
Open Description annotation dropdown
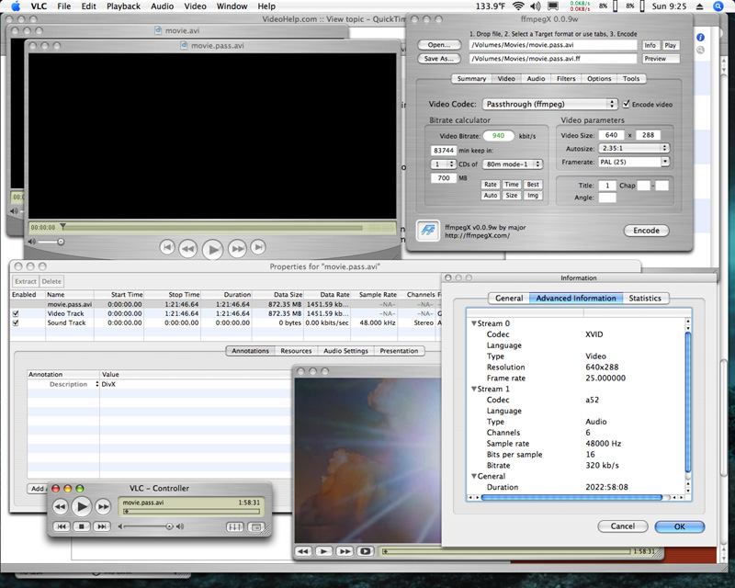[x=97, y=384]
